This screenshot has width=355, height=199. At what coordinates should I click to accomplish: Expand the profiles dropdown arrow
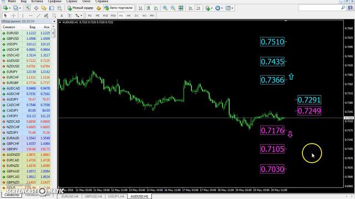click(20, 8)
